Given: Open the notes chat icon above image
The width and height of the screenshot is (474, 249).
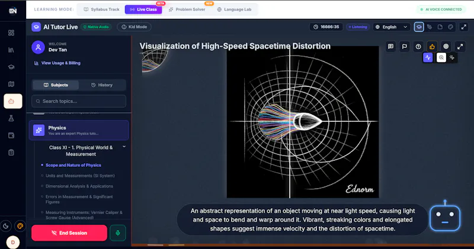Looking at the screenshot, I should coord(390,47).
